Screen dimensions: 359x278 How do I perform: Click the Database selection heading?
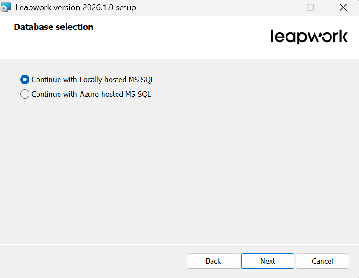(53, 27)
